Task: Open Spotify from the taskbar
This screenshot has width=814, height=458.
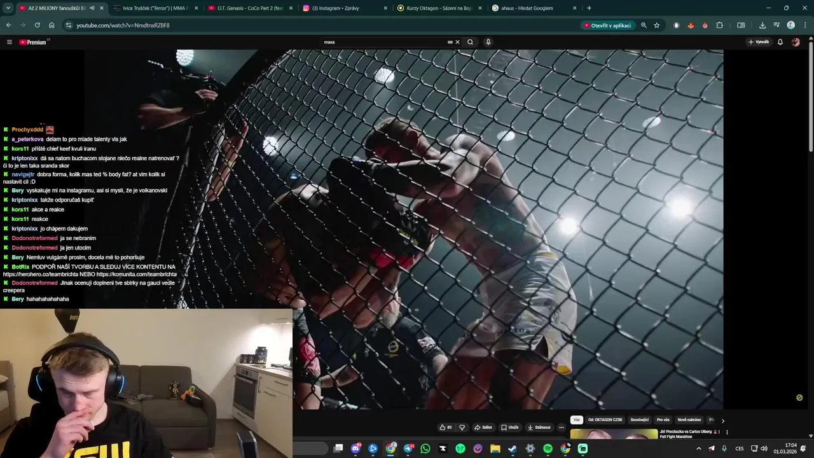Action: (x=548, y=448)
